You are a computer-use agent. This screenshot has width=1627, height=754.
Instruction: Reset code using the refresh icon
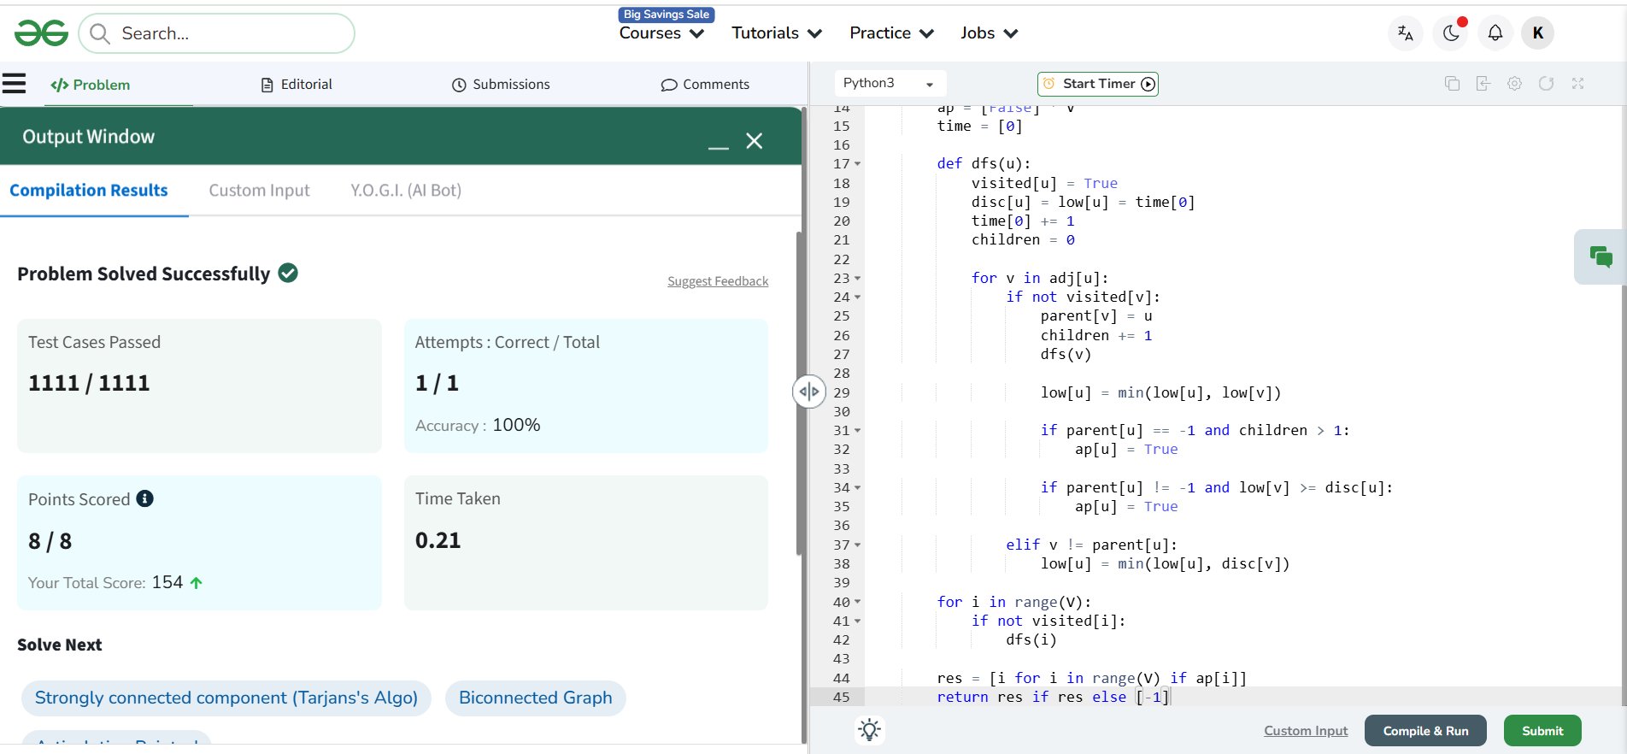tap(1546, 84)
